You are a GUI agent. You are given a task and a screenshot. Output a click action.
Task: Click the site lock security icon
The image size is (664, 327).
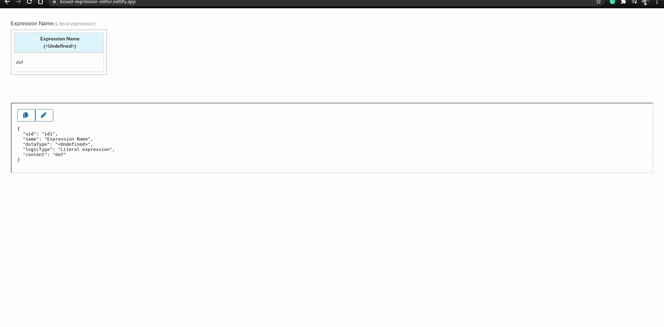54,2
